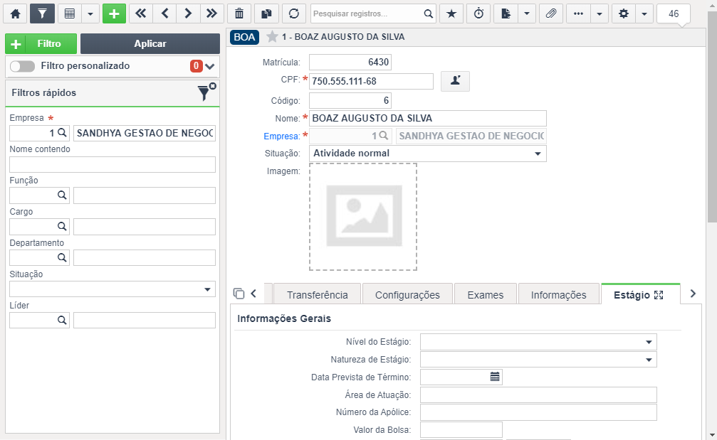Click the Pesquisar registros search field

pyautogui.click(x=367, y=14)
